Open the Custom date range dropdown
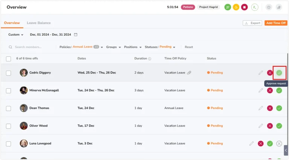The height and width of the screenshot is (160, 289). pos(16,35)
